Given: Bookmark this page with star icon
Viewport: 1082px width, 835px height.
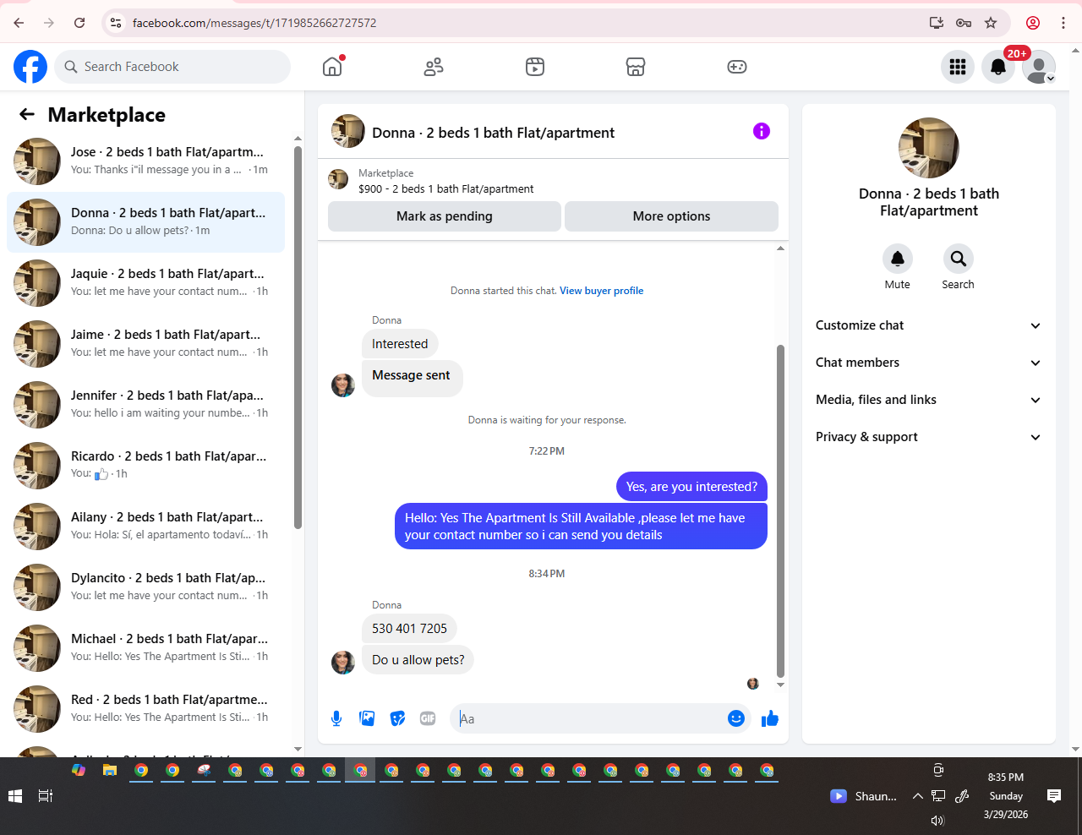Looking at the screenshot, I should [991, 23].
